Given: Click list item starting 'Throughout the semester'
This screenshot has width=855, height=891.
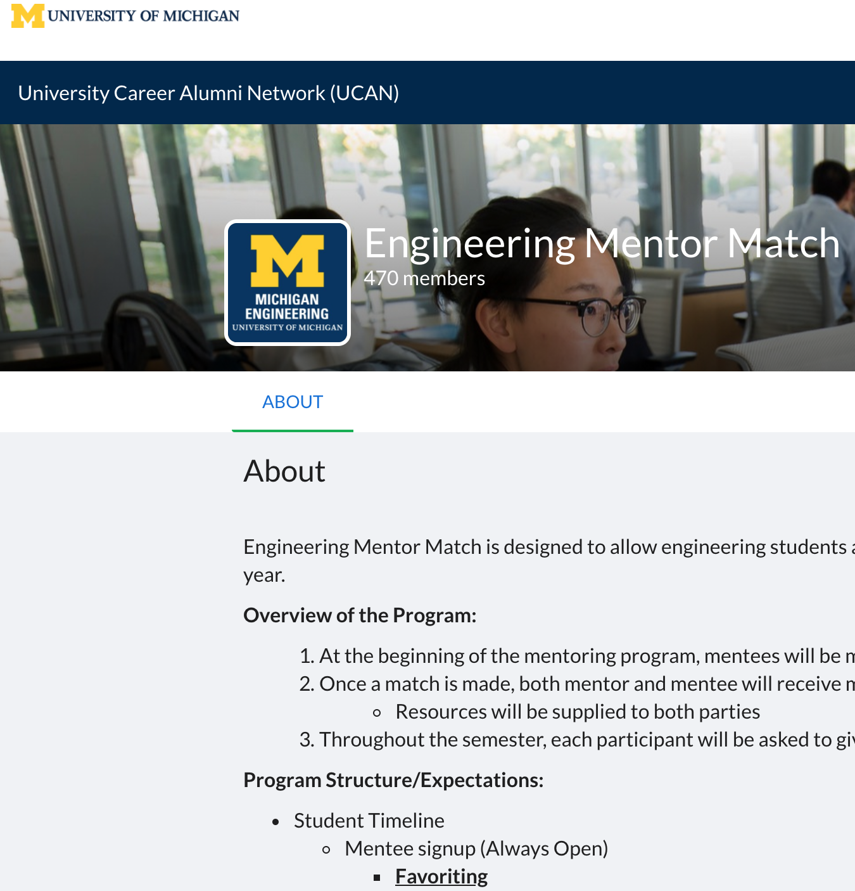Looking at the screenshot, I should 587,740.
